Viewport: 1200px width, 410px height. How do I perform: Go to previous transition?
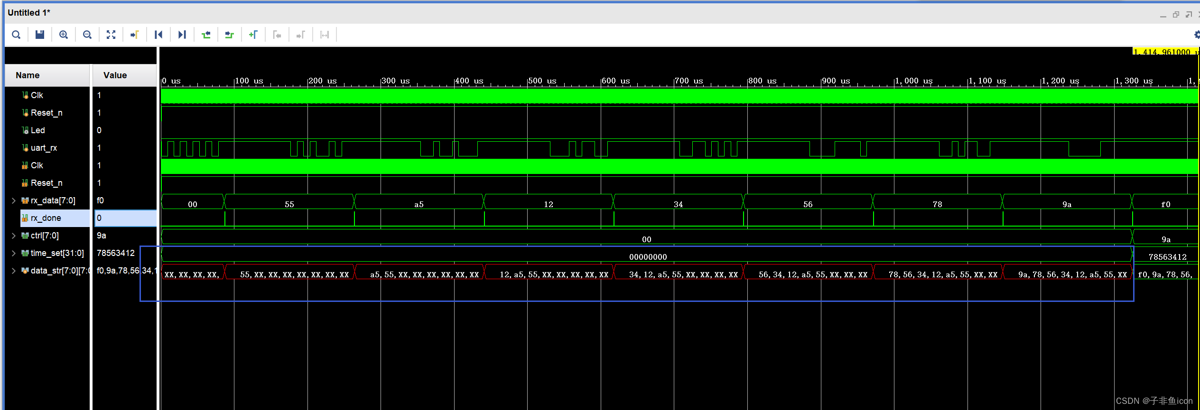[206, 35]
